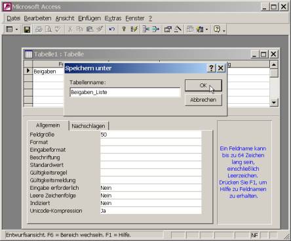Open the New Object dropdown arrow

[x=206, y=30]
